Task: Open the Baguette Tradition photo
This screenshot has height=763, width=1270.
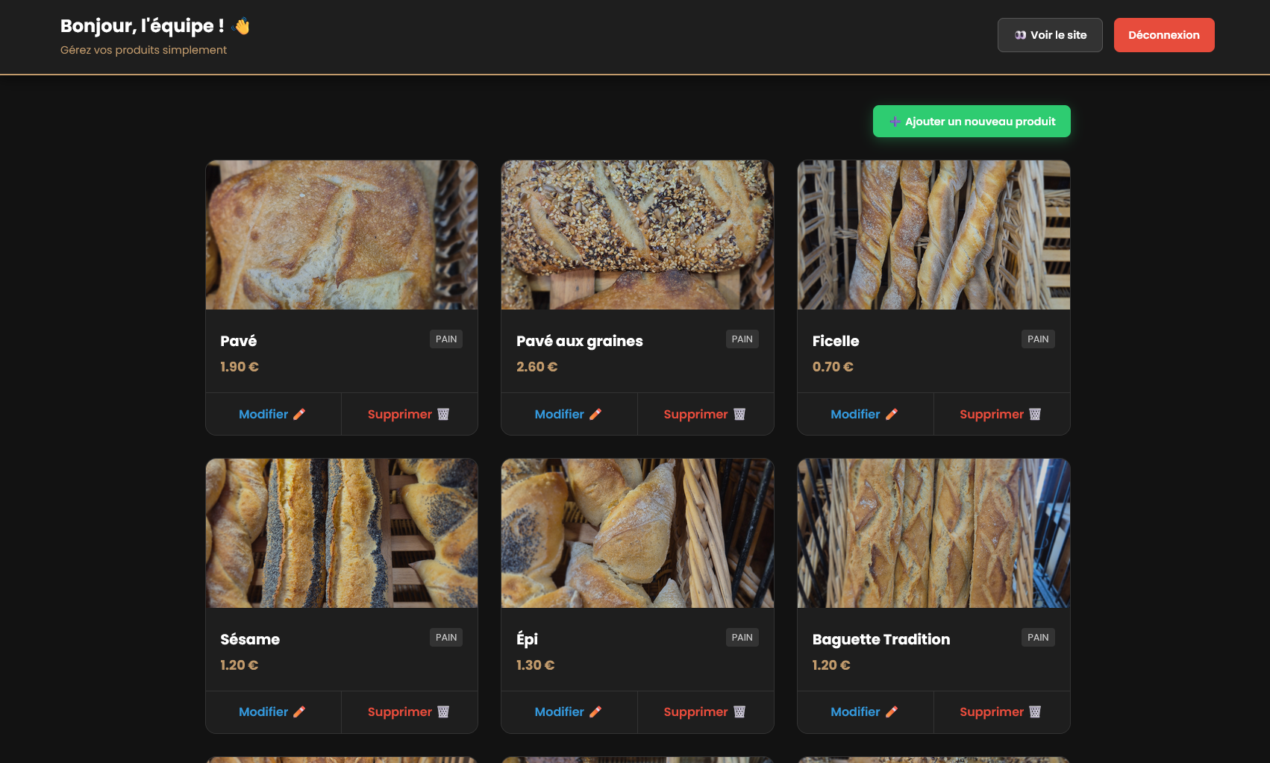Action: coord(933,533)
